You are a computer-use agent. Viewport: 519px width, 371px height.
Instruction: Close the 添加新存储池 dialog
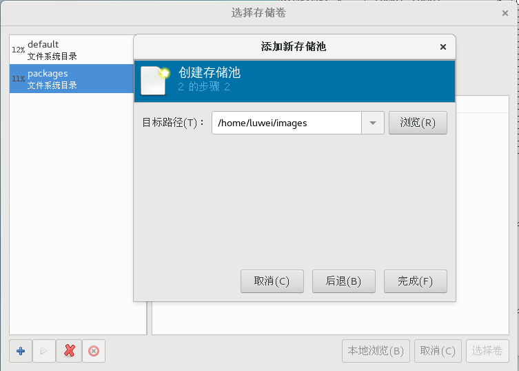(443, 47)
